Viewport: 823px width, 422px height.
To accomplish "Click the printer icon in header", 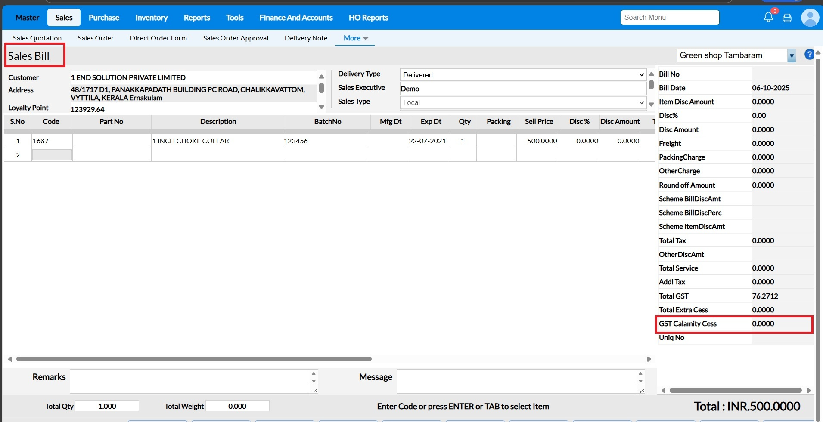I will (787, 18).
